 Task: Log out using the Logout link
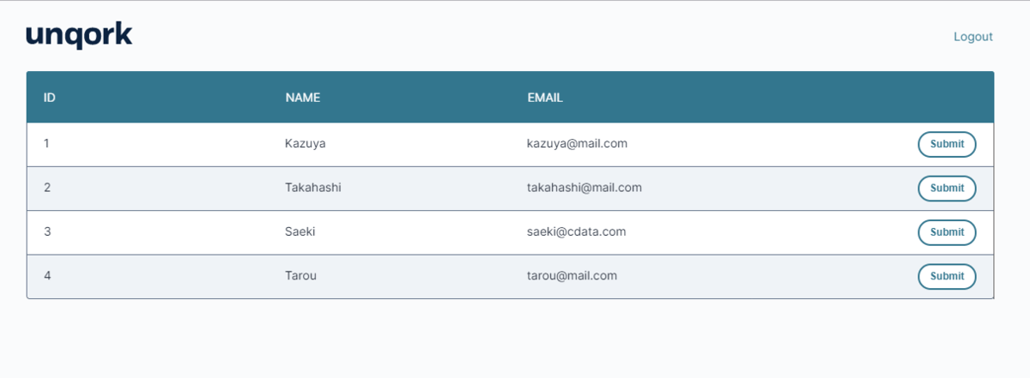pyautogui.click(x=972, y=37)
